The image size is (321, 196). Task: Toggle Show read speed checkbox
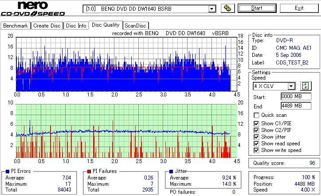click(x=256, y=144)
